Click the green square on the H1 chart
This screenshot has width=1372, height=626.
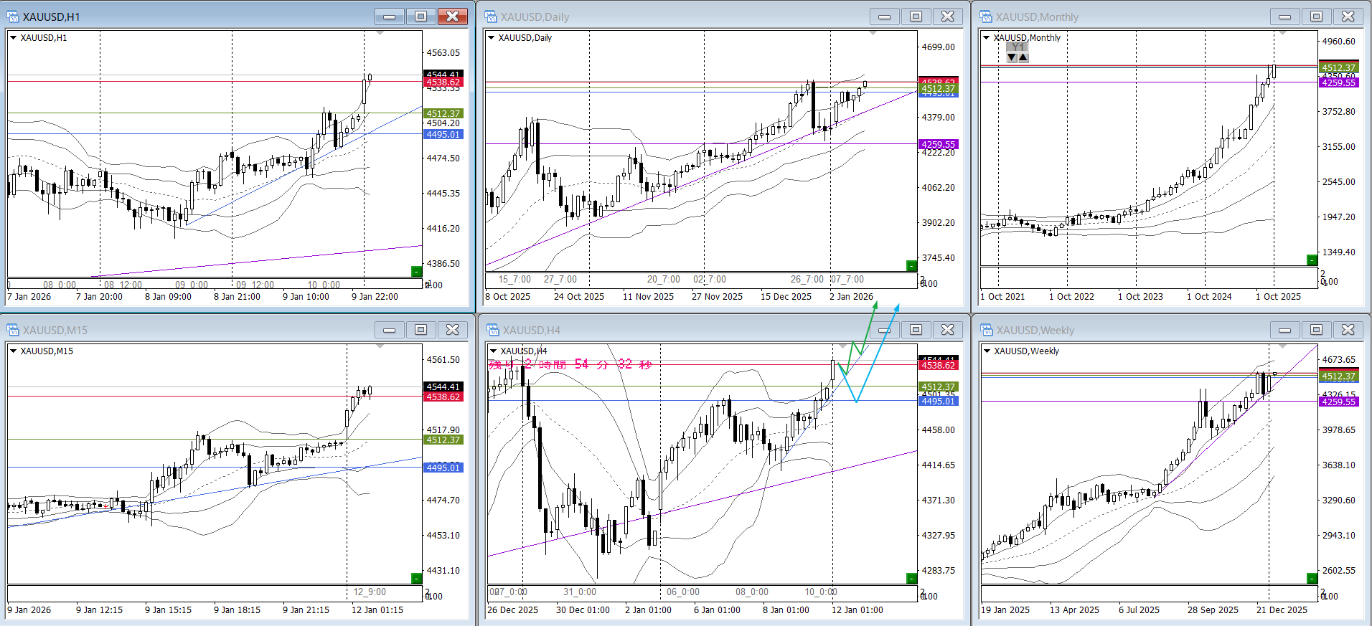point(416,271)
